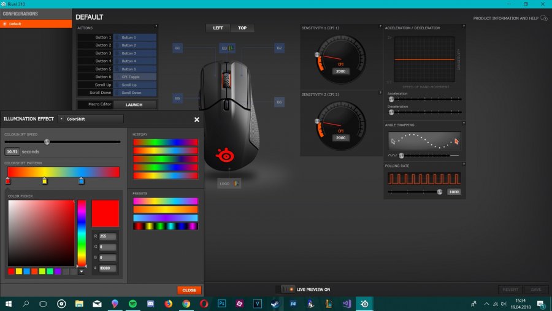
Task: Open Discord from the taskbar
Action: [x=151, y=304]
